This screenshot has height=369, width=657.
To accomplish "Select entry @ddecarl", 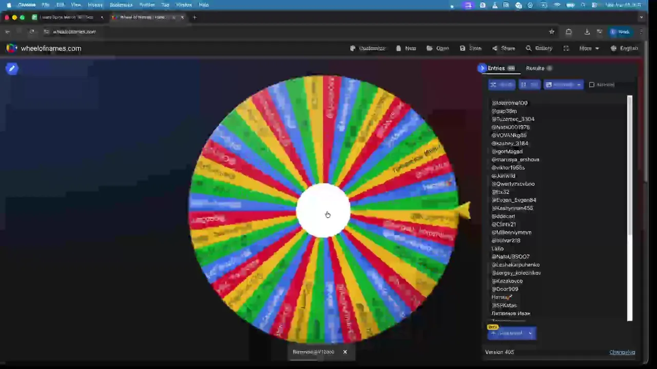I will click(503, 216).
